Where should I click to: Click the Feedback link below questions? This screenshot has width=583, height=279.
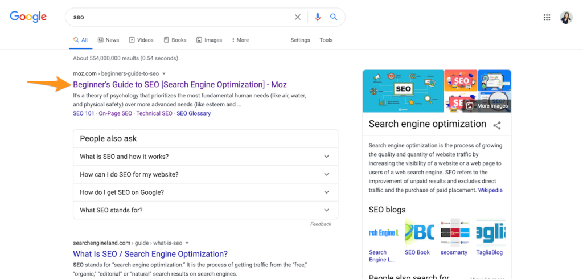coord(321,224)
